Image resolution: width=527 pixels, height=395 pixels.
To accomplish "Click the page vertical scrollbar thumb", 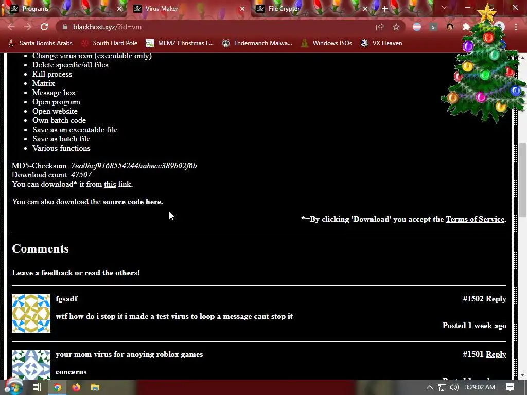I will click(522, 180).
